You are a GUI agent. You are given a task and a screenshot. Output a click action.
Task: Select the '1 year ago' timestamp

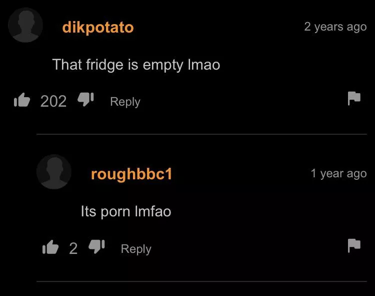338,174
